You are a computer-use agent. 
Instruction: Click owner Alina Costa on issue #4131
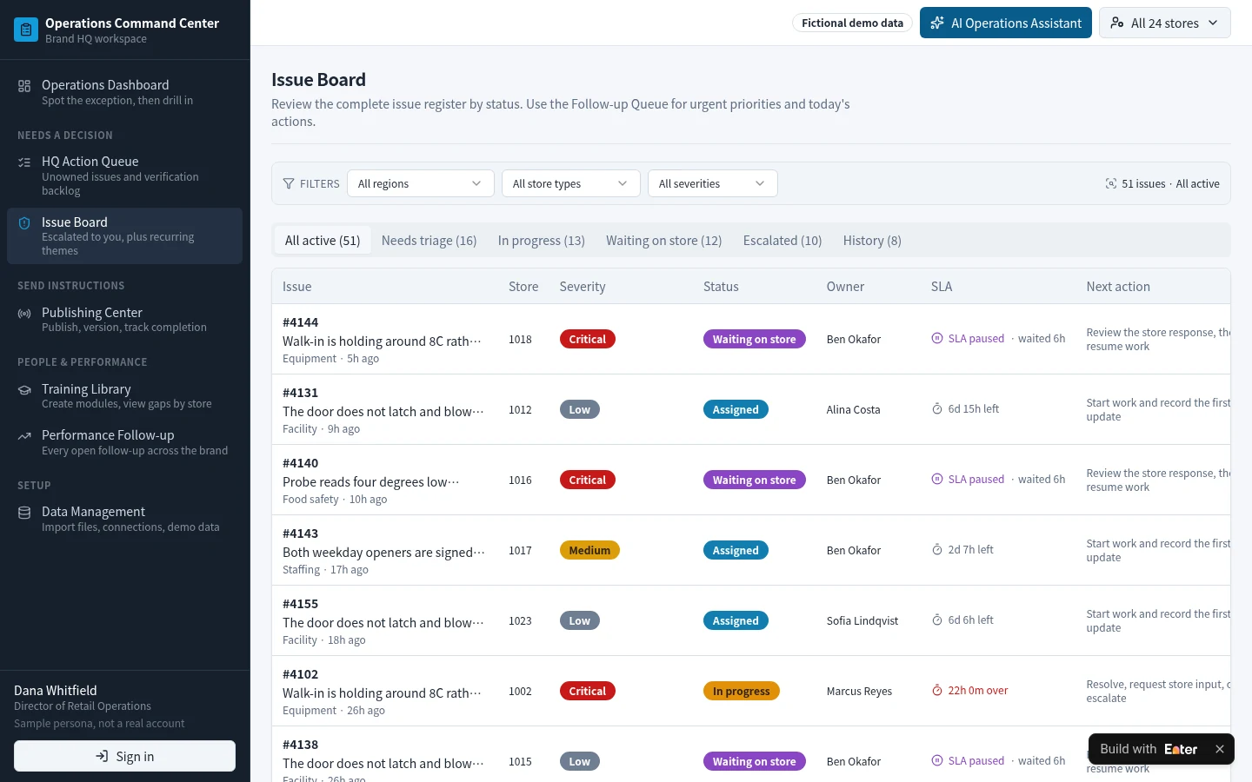[x=854, y=409]
